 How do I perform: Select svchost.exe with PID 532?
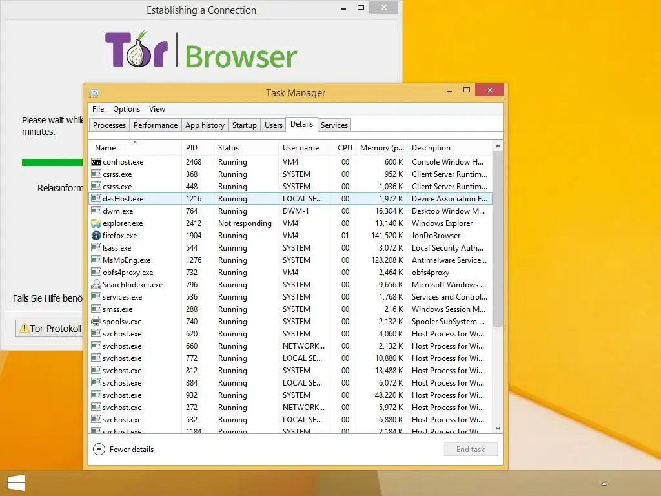tap(290, 420)
